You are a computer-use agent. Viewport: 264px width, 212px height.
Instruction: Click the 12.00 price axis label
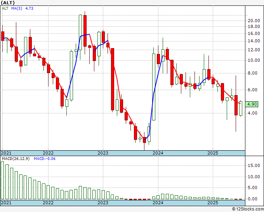(x=254, y=50)
